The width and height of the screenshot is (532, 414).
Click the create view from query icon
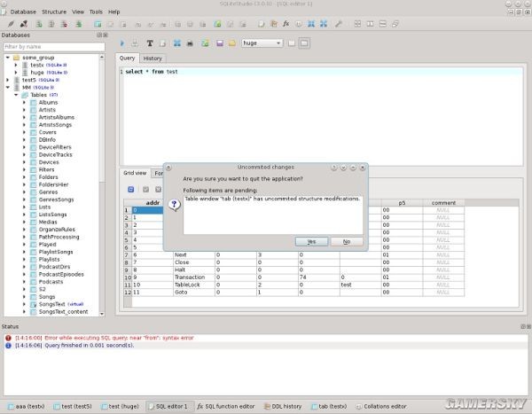pos(205,43)
